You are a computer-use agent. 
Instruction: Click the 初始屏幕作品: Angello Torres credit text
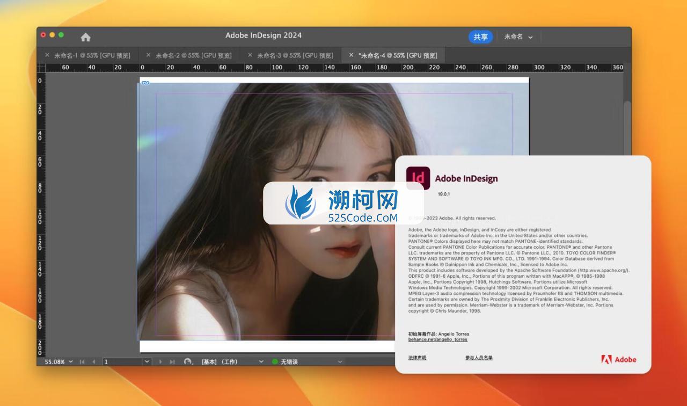click(x=439, y=334)
